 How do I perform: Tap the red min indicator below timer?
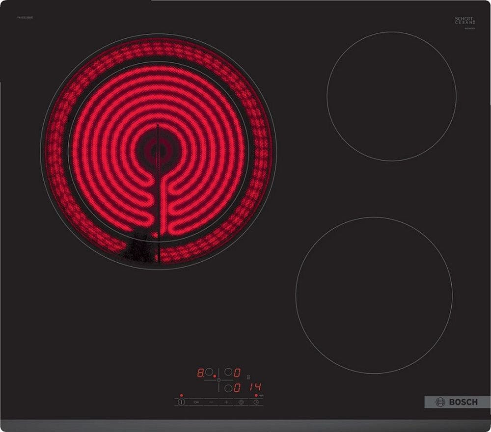[x=256, y=396]
